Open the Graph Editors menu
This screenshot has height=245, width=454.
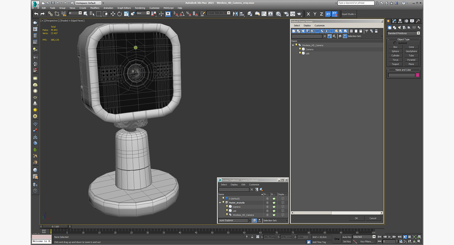pyautogui.click(x=124, y=8)
